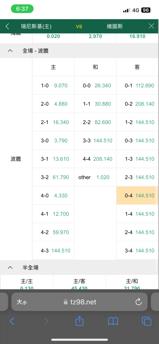Collapse the 半全場 section
Viewport: 159px width, 344px height.
click(x=10, y=267)
